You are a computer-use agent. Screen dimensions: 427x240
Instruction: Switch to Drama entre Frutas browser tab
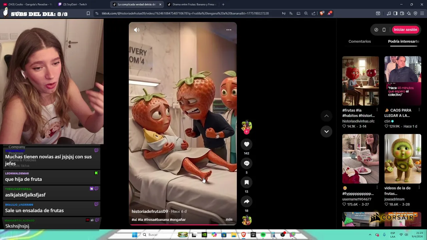(x=192, y=4)
